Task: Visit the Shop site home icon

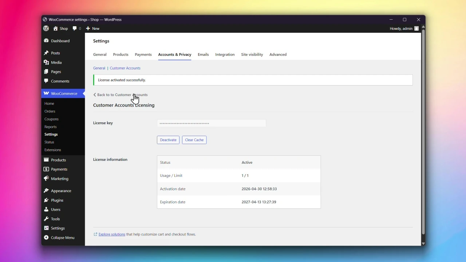Action: [x=55, y=28]
